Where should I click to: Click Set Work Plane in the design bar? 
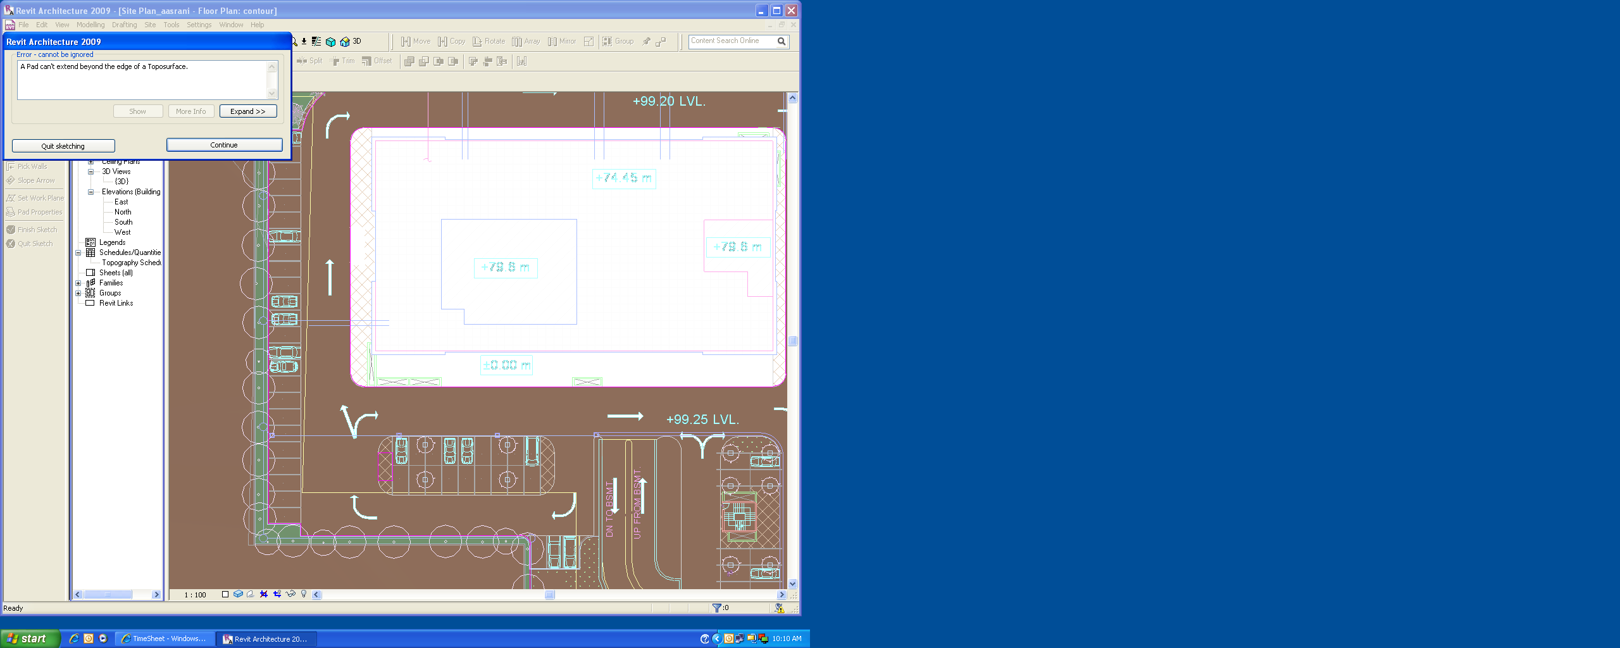pos(35,198)
